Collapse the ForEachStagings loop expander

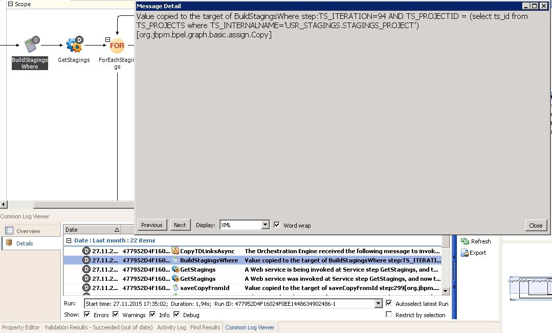108,40
